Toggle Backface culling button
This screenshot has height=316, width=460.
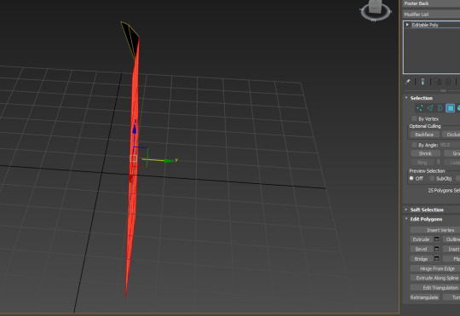[424, 135]
